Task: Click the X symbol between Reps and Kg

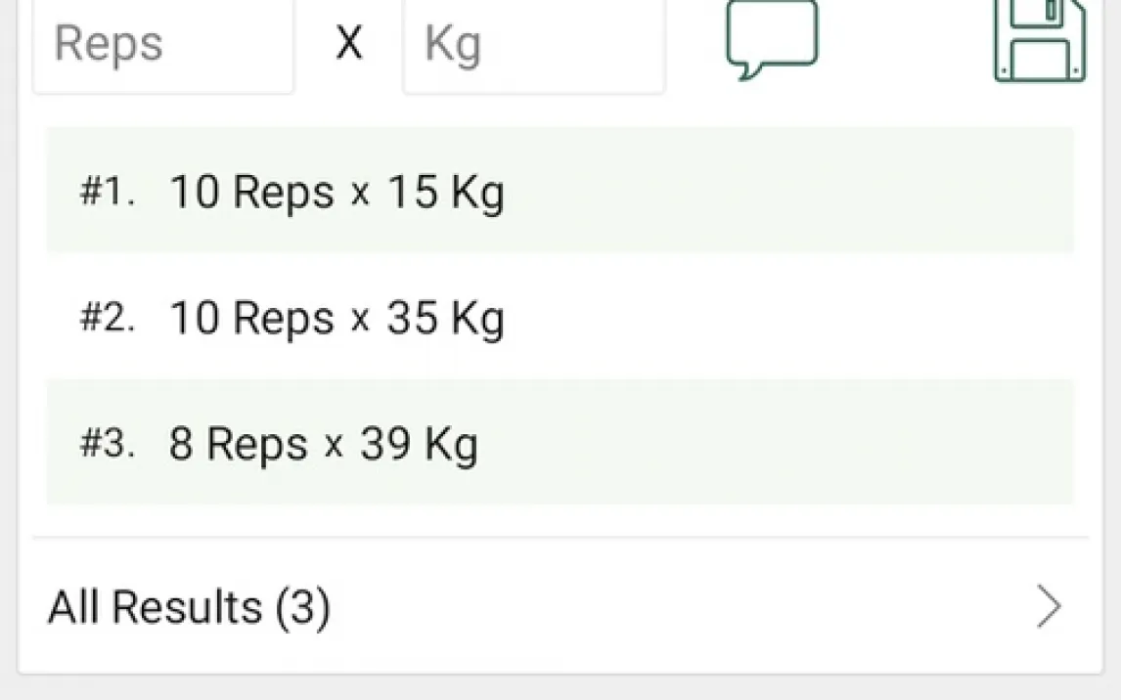Action: 349,45
